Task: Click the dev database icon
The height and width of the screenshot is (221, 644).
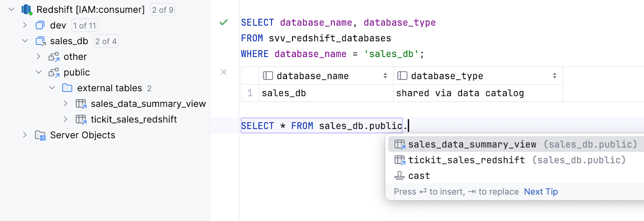Action: (x=40, y=25)
